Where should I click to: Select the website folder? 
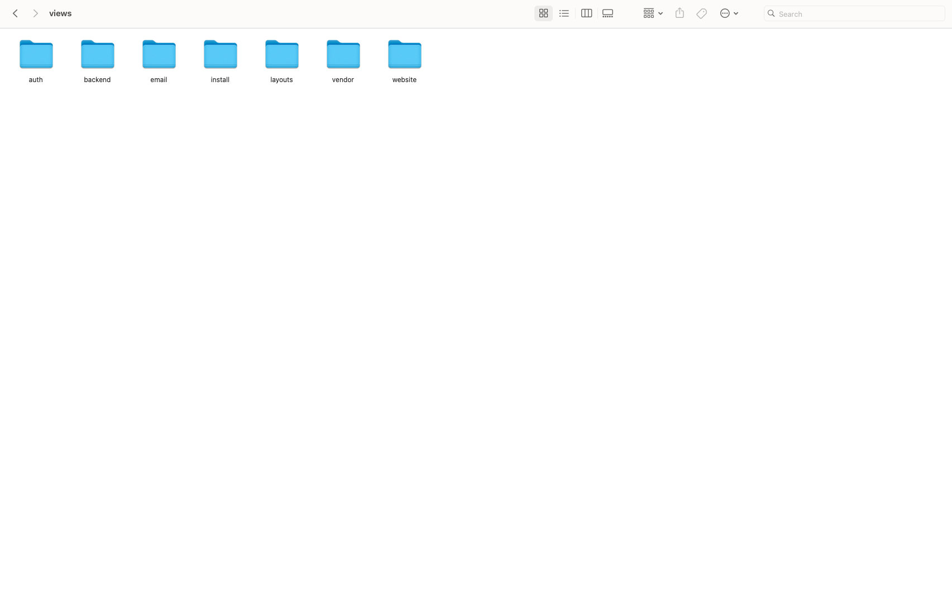point(405,55)
